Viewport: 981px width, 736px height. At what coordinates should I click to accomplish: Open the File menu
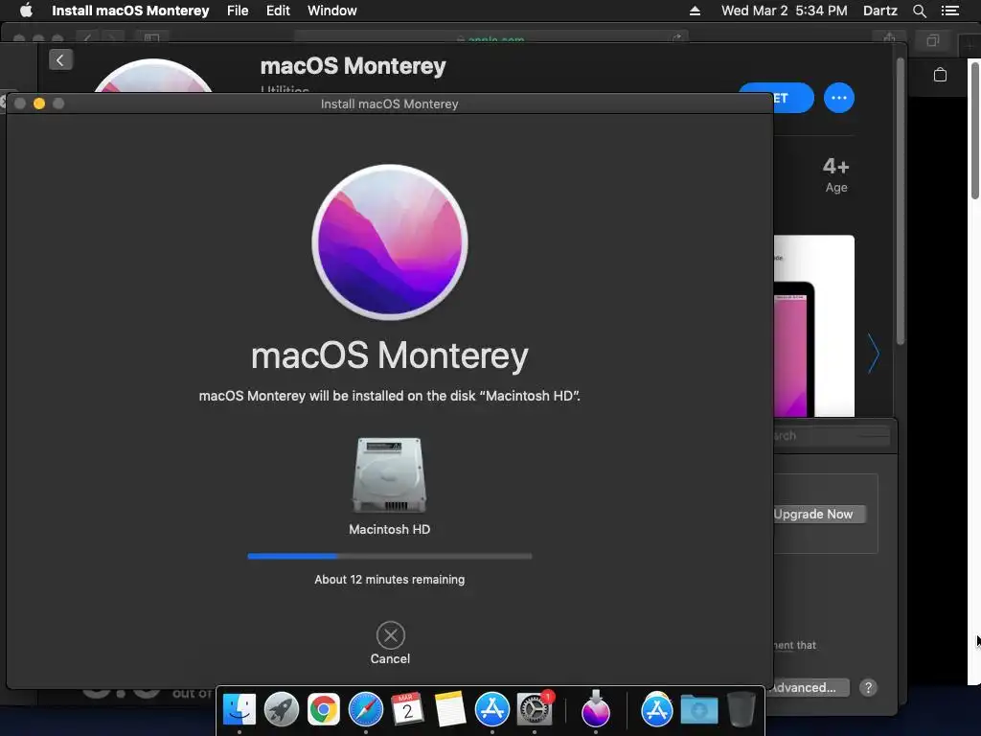click(238, 11)
